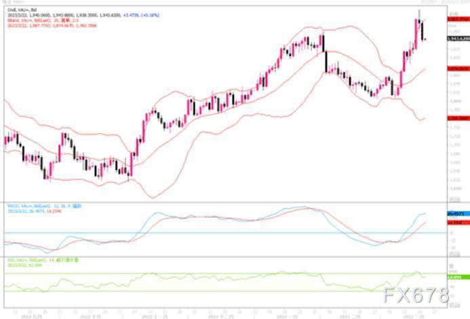Click the black current price tag 1,943.62
The height and width of the screenshot is (319, 470).
pos(458,39)
